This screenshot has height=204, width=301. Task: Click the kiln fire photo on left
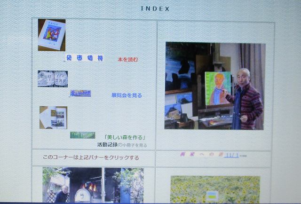[x=71, y=185]
